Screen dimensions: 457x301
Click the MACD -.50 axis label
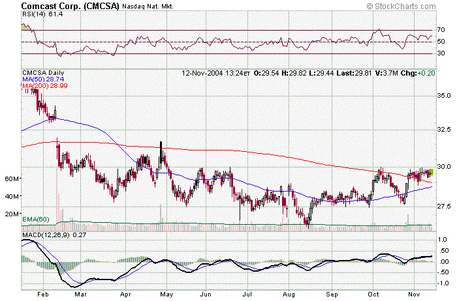tap(443, 272)
